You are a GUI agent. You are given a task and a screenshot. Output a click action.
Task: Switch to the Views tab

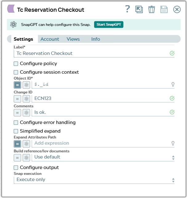click(73, 39)
